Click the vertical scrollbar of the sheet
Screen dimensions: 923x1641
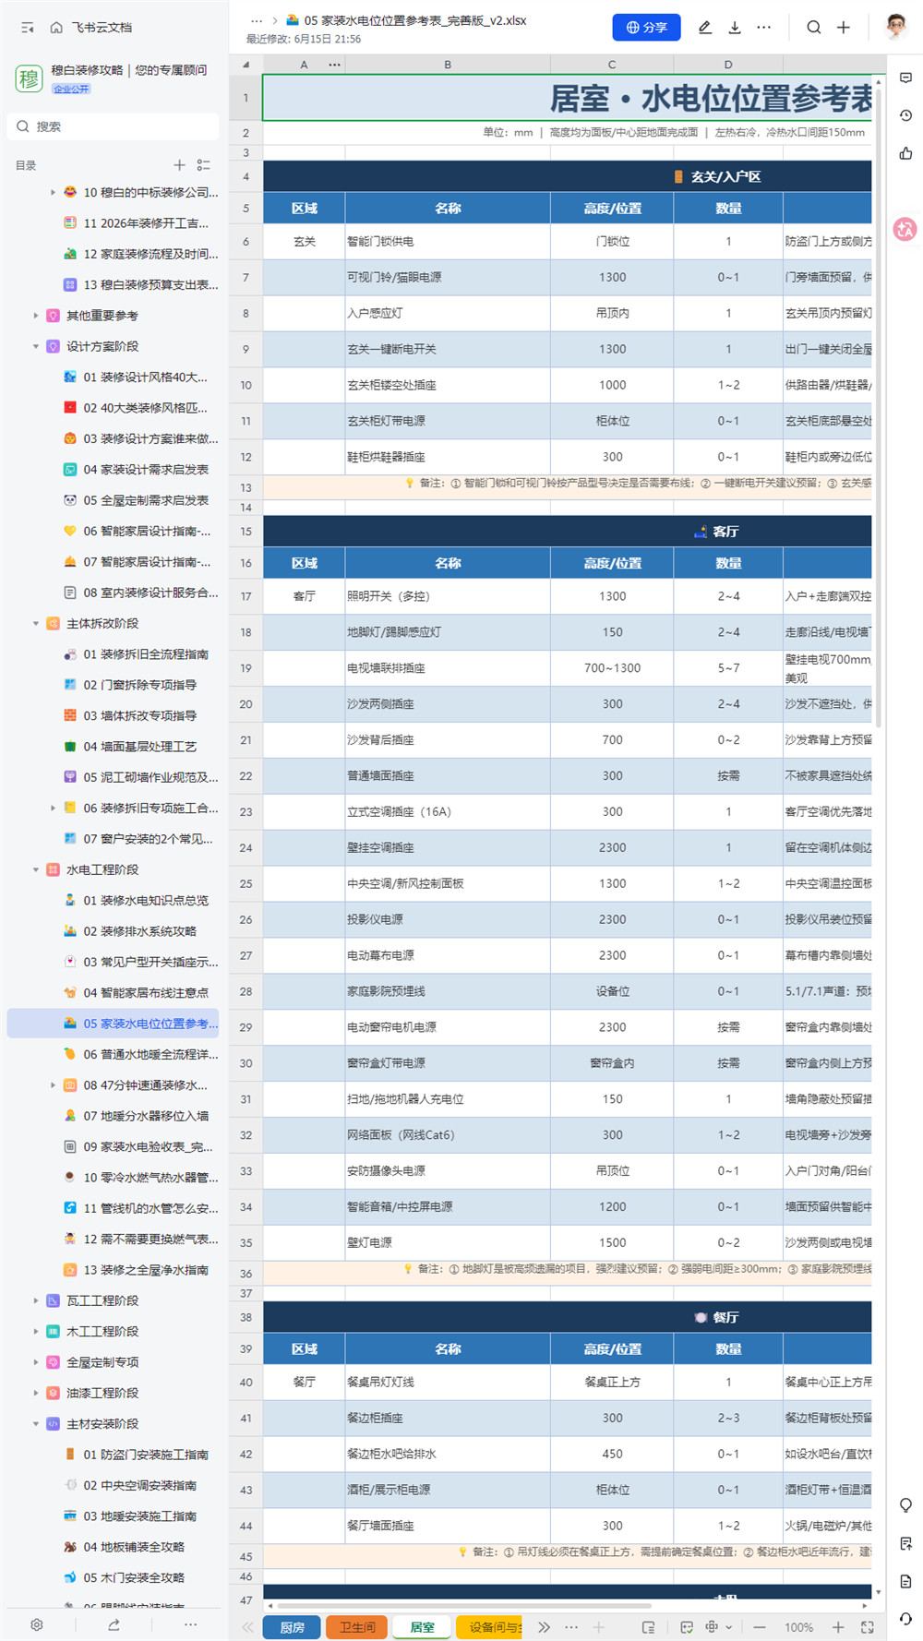click(x=879, y=406)
